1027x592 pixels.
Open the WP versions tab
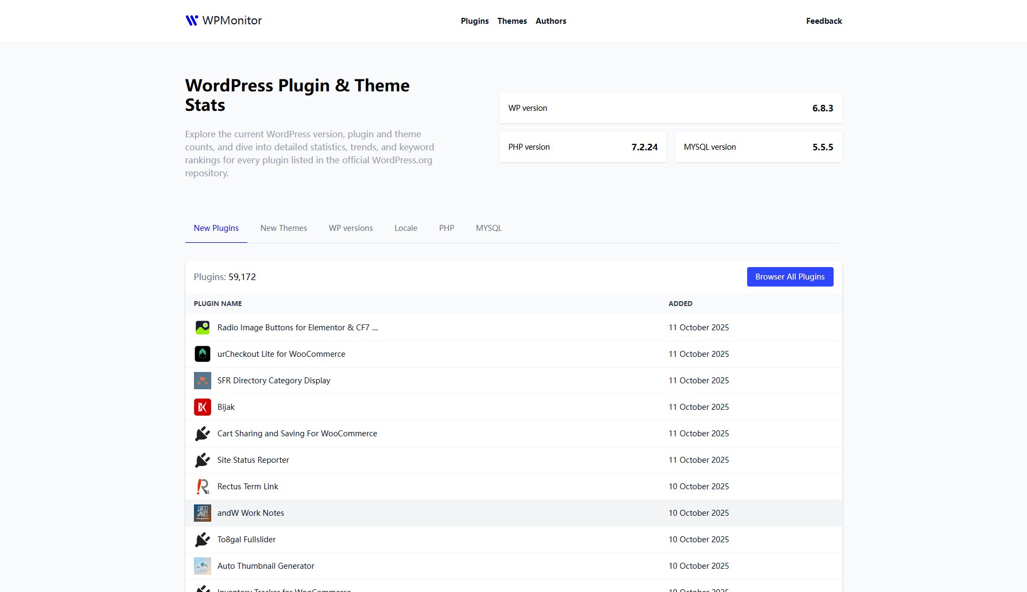click(351, 228)
